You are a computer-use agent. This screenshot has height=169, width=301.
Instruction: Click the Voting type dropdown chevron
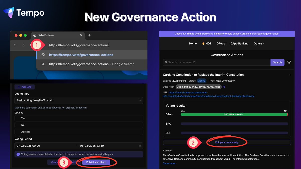140,100
